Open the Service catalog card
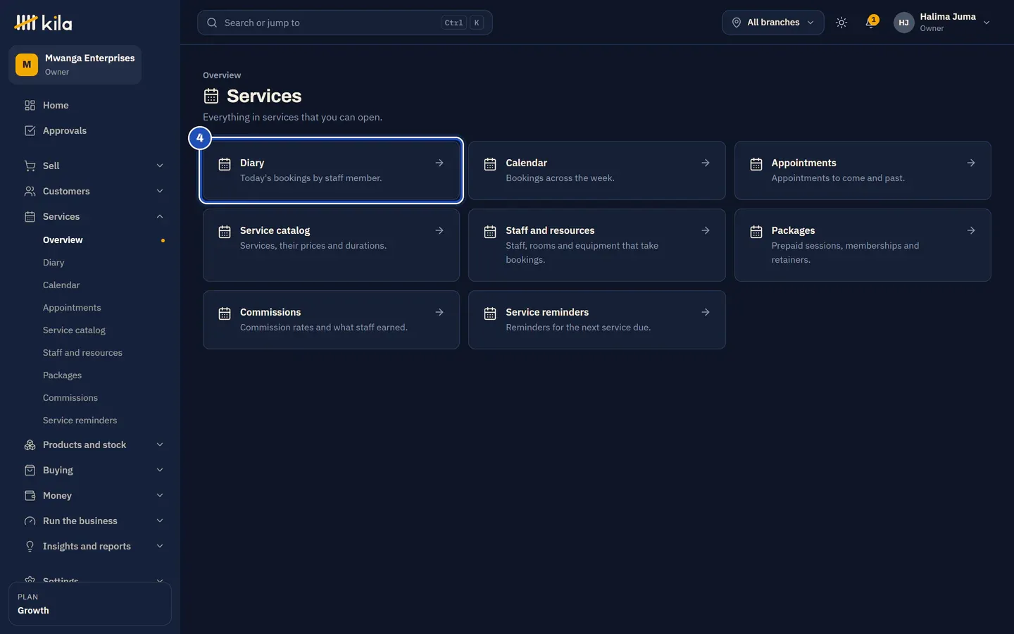Viewport: 1014px width, 634px height. point(331,245)
